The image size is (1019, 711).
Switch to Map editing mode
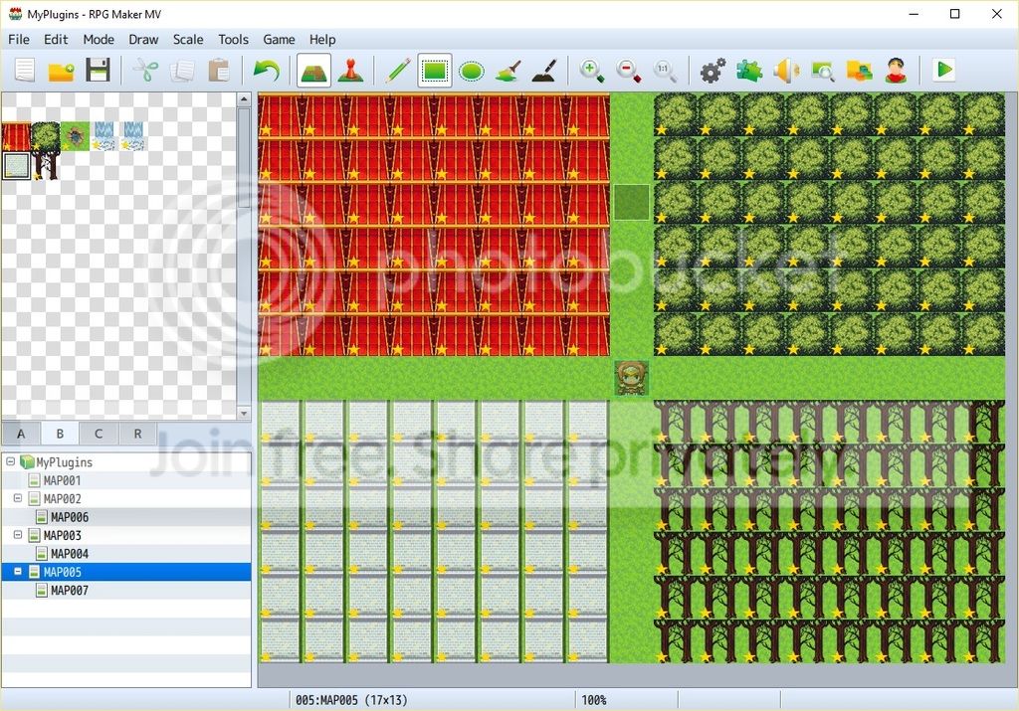(x=313, y=71)
